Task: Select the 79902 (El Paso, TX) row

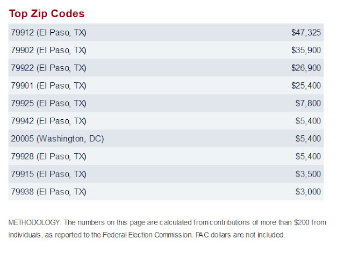Action: click(x=166, y=50)
